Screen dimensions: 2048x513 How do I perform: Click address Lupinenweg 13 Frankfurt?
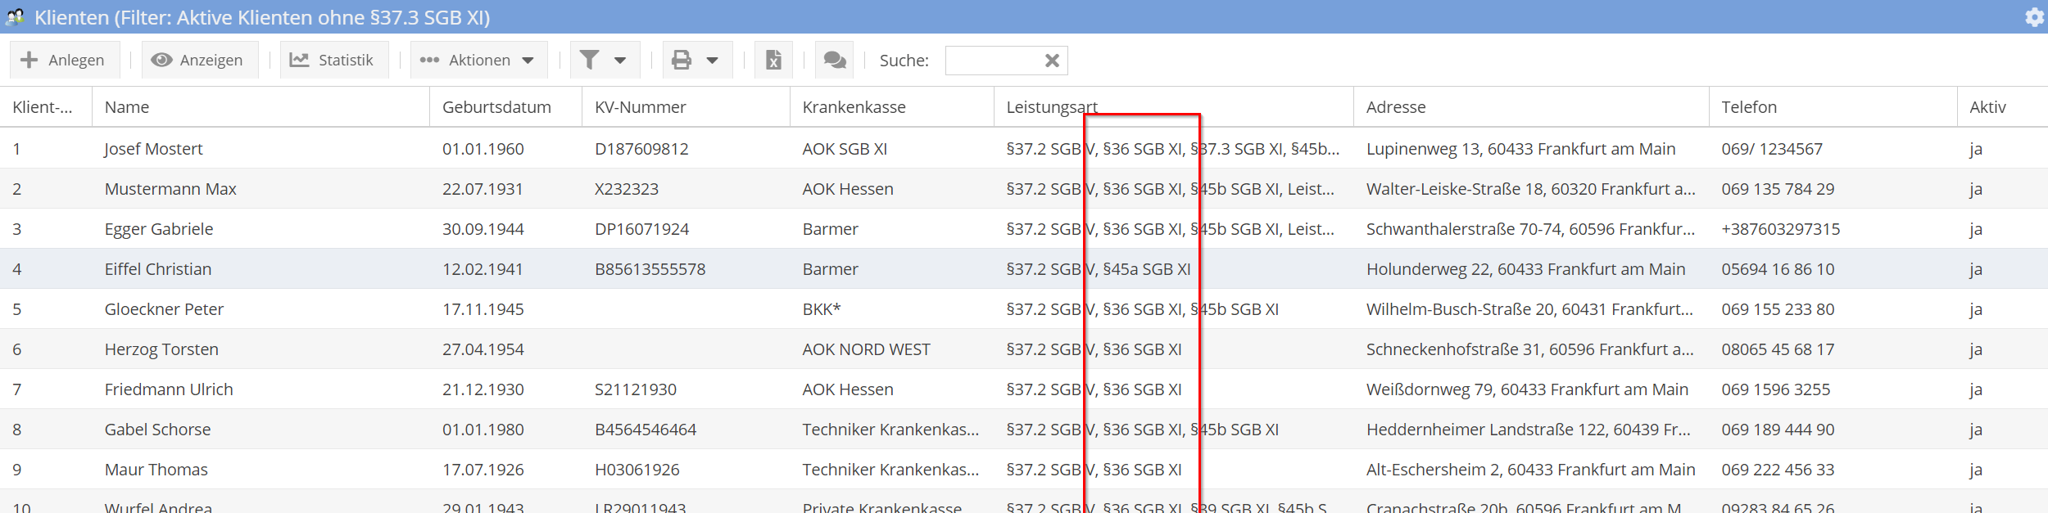tap(1520, 149)
